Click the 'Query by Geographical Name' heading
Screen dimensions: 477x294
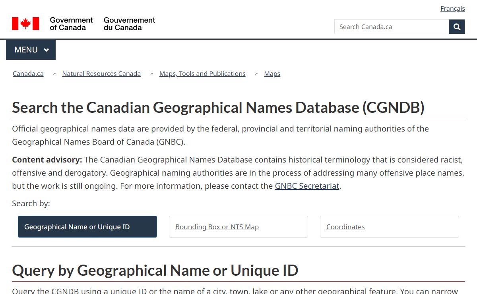(x=155, y=271)
